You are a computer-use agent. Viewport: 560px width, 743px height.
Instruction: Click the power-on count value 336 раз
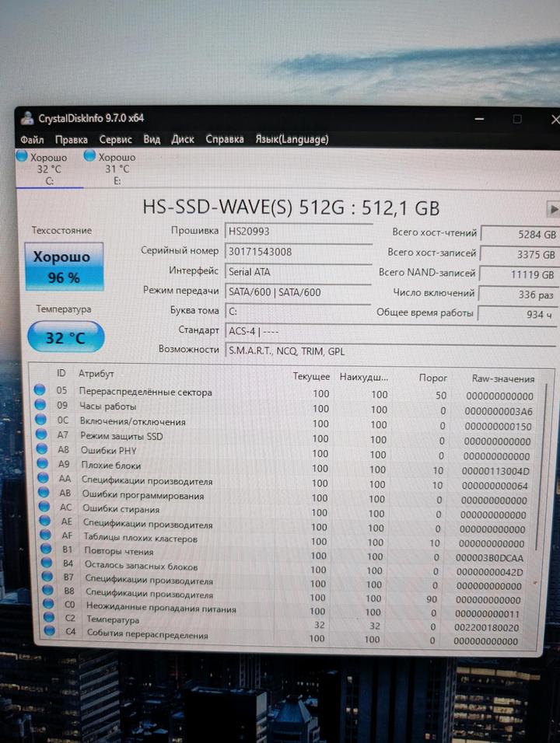[x=518, y=295]
